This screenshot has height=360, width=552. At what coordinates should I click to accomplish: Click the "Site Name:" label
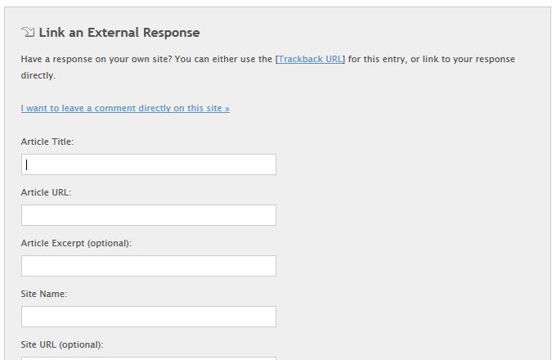tap(44, 294)
